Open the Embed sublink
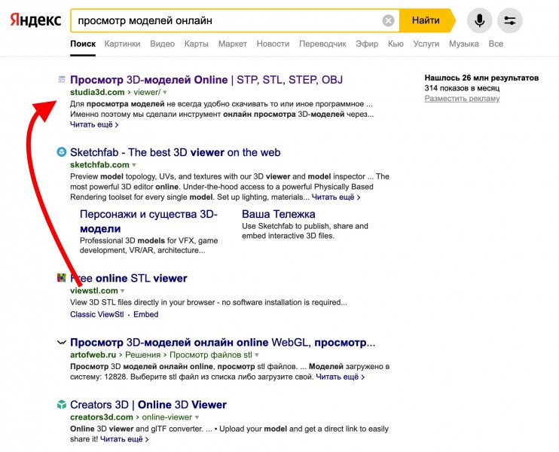The image size is (559, 452). tap(146, 314)
